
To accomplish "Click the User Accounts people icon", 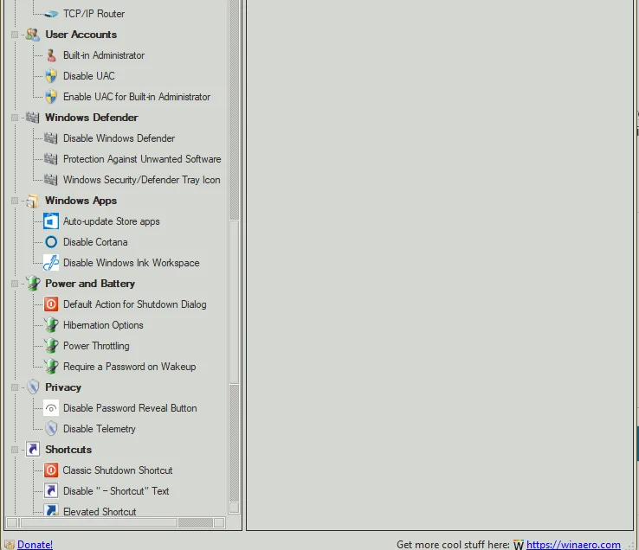I will pyautogui.click(x=33, y=35).
